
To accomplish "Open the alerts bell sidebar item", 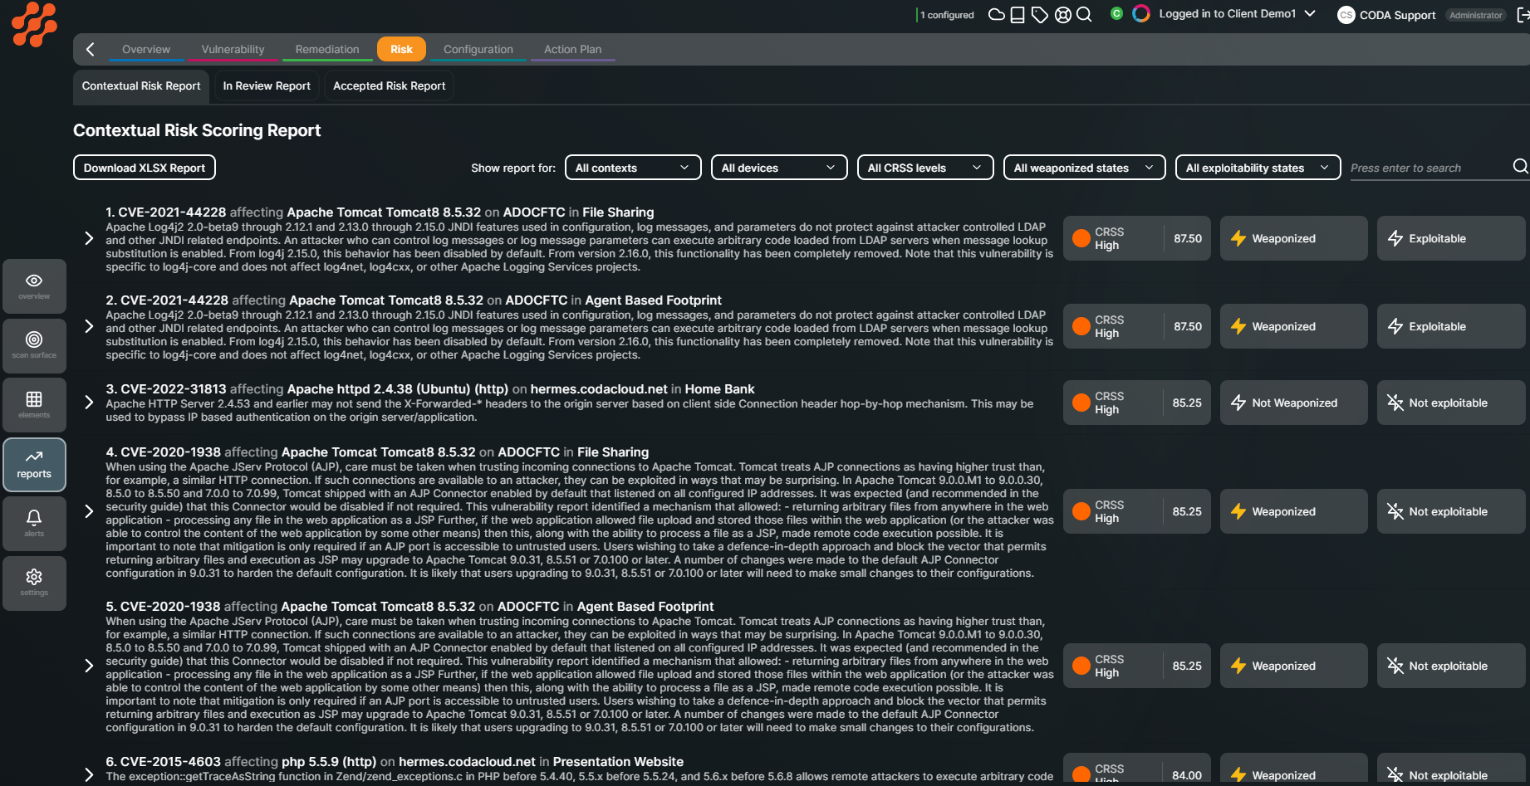I will 34,524.
